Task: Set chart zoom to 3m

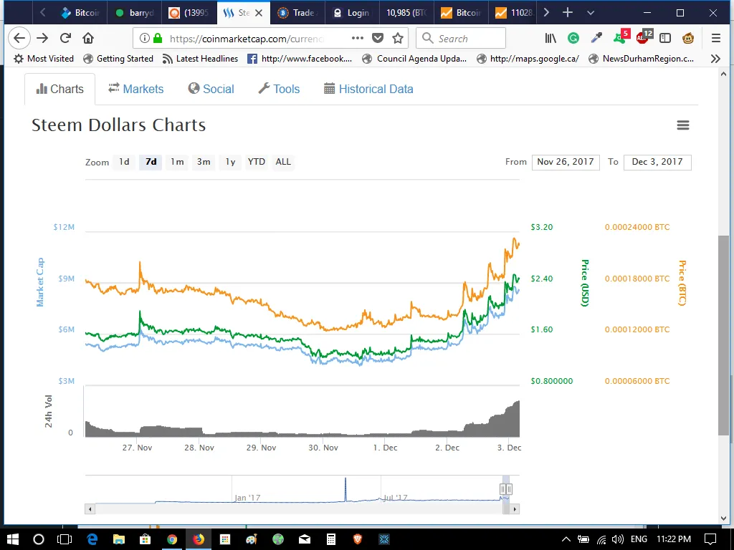Action: pyautogui.click(x=204, y=162)
